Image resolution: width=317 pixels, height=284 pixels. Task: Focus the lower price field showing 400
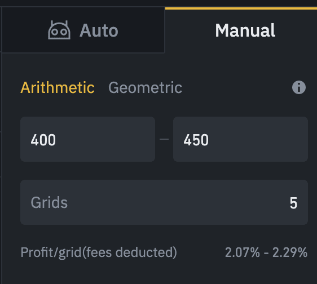(x=88, y=139)
